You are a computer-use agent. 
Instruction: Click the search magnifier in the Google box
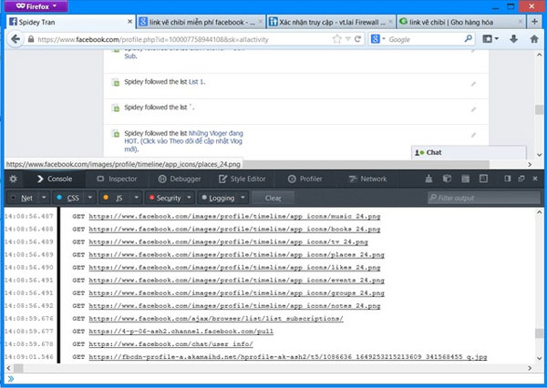469,38
